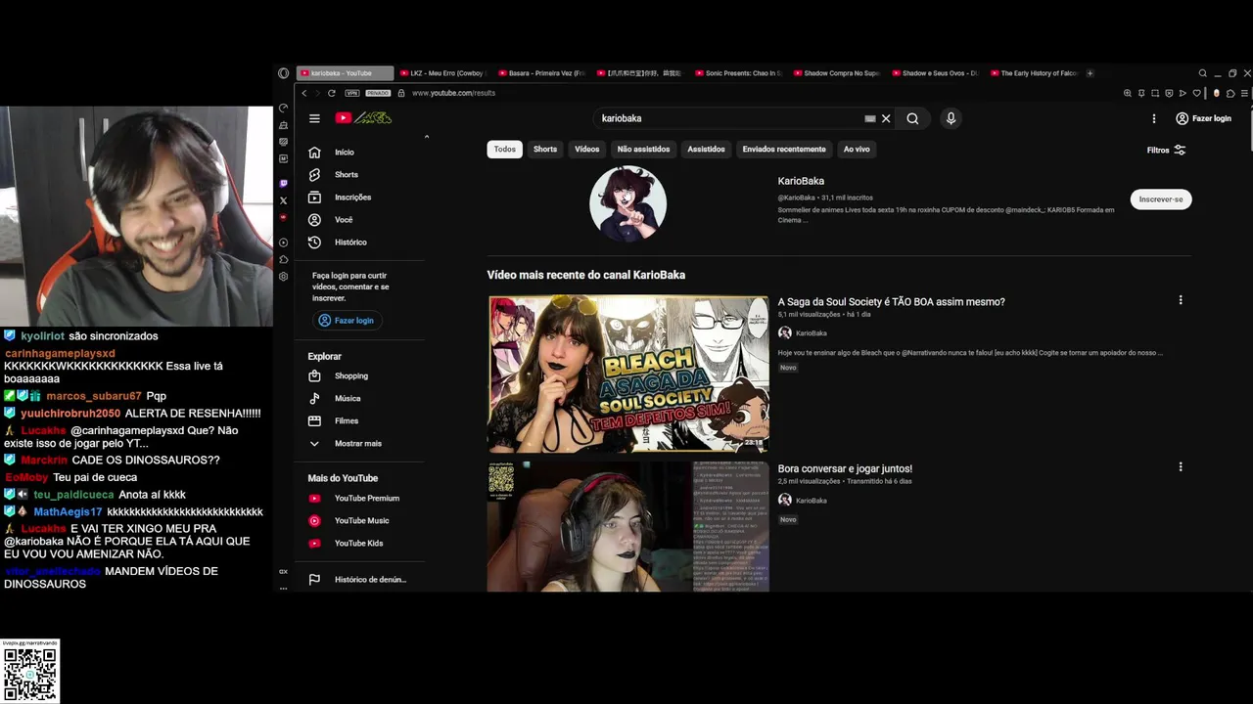Click the padlock site info icon
1253x704 pixels.
coord(401,93)
